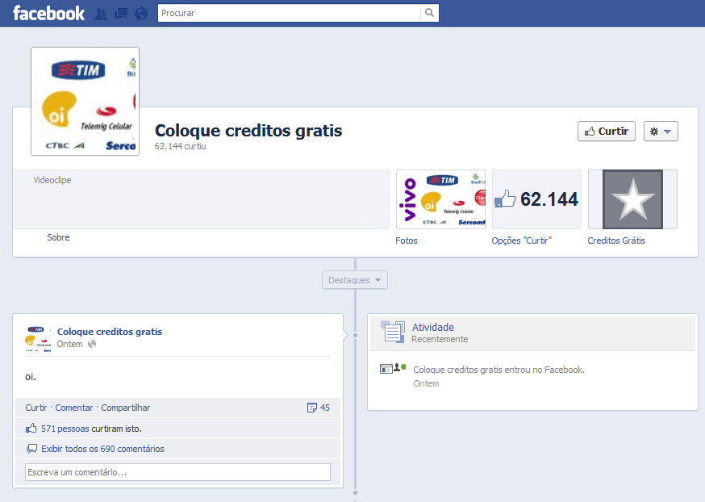Open the Fotos thumbnail
This screenshot has width=705, height=502.
point(440,199)
